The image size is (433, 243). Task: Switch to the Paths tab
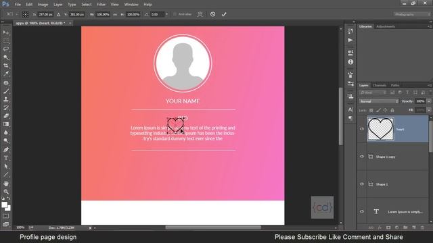pos(395,86)
